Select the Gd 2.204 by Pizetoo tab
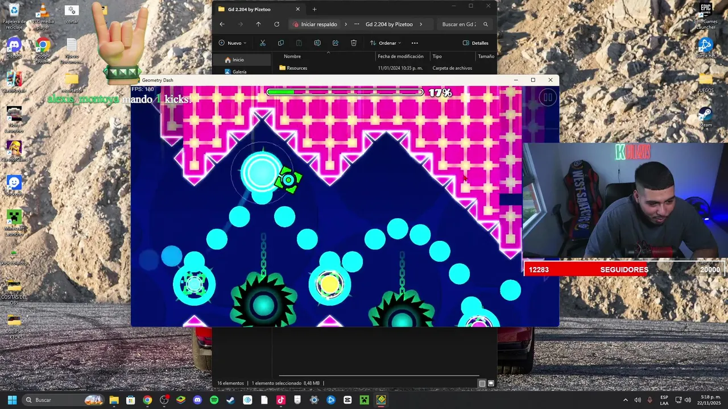Screen dimensions: 728x409 pyautogui.click(x=259, y=9)
